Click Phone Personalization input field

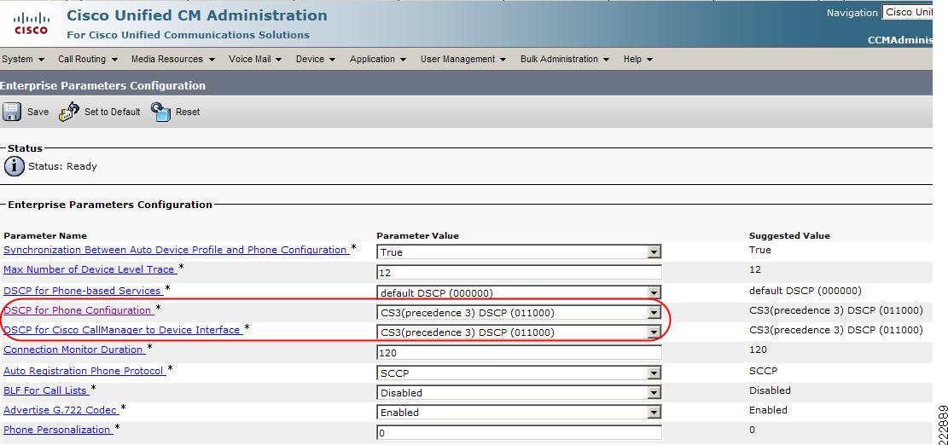click(519, 432)
